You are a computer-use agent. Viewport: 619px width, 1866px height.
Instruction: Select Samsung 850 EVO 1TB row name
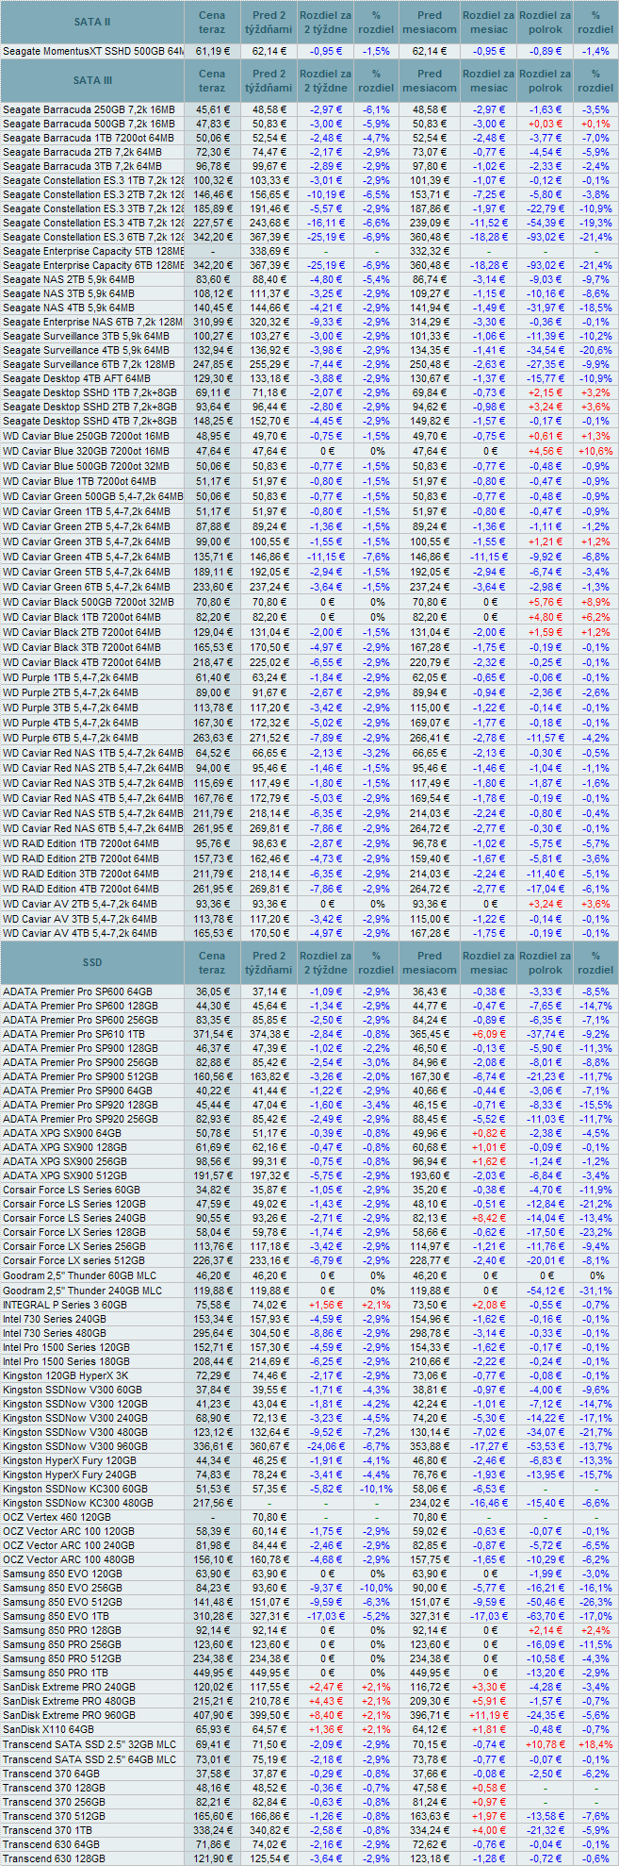(58, 1616)
